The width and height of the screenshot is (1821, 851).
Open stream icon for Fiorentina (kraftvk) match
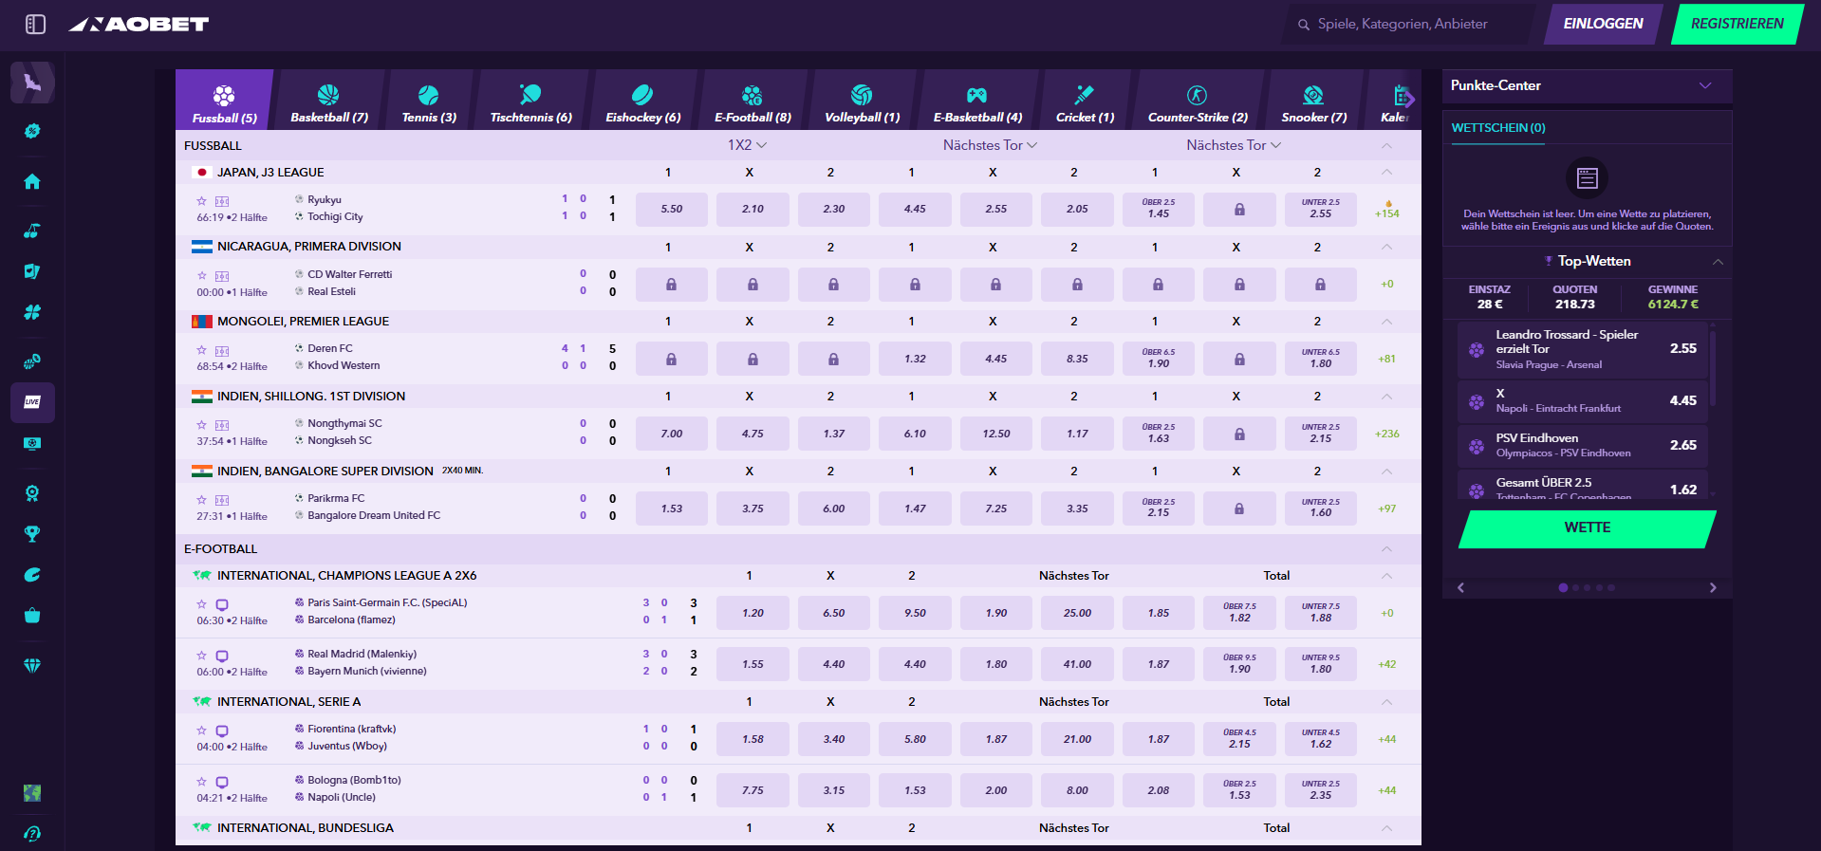(222, 731)
